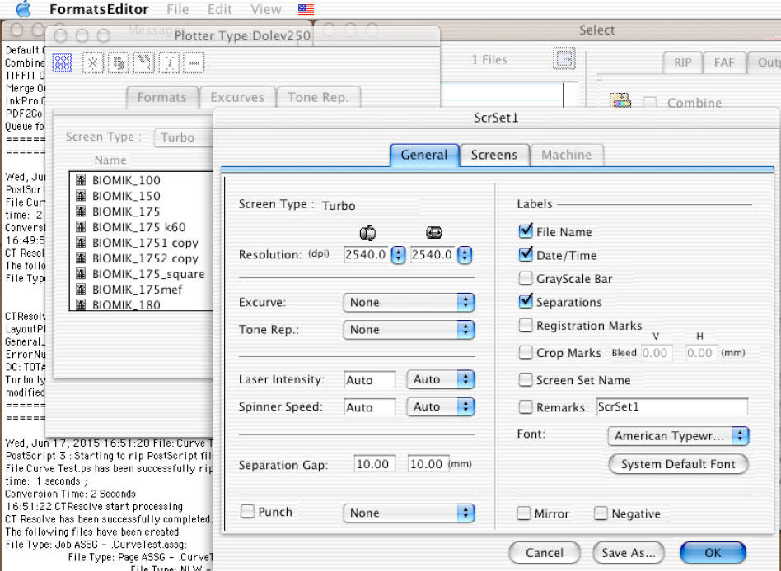Screen dimensions: 781x571
Task: Click the RIP tab in Select window
Action: pyautogui.click(x=682, y=63)
